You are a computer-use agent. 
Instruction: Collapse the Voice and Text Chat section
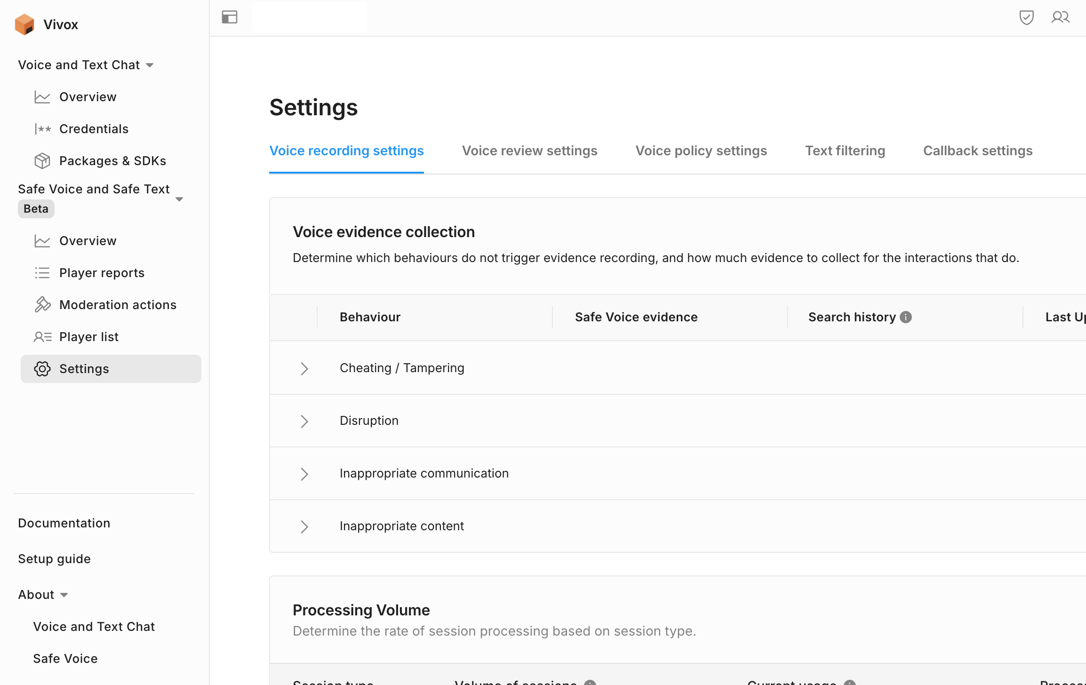(150, 65)
